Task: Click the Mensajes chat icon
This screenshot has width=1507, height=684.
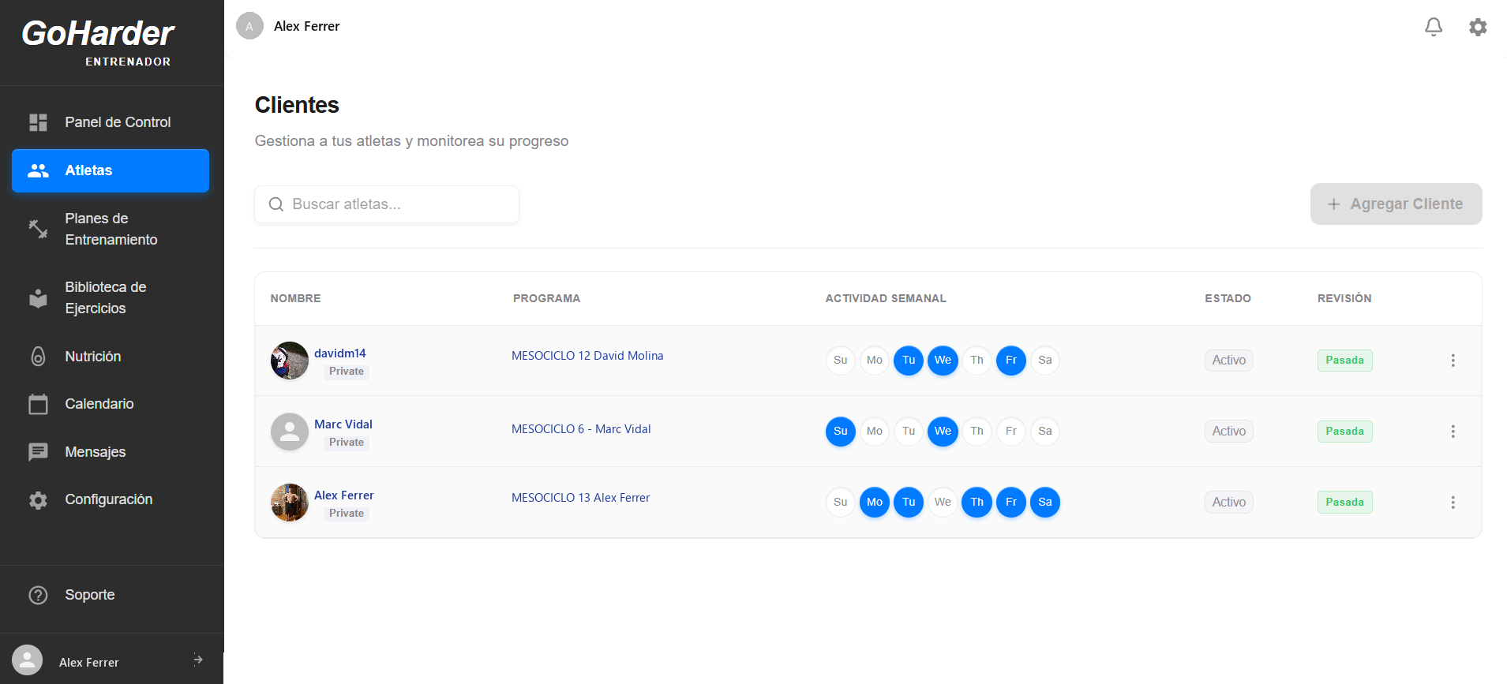Action: [38, 452]
